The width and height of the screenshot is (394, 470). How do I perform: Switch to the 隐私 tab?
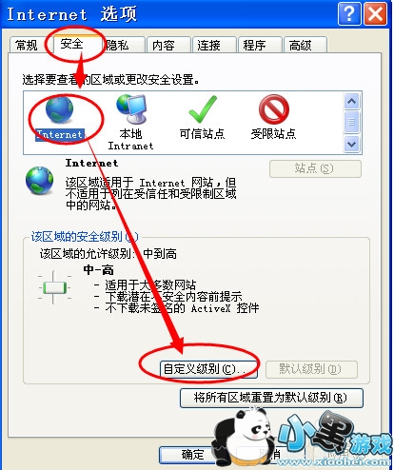point(118,45)
